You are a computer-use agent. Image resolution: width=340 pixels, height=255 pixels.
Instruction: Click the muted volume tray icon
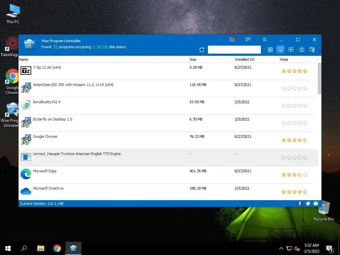pyautogui.click(x=297, y=248)
